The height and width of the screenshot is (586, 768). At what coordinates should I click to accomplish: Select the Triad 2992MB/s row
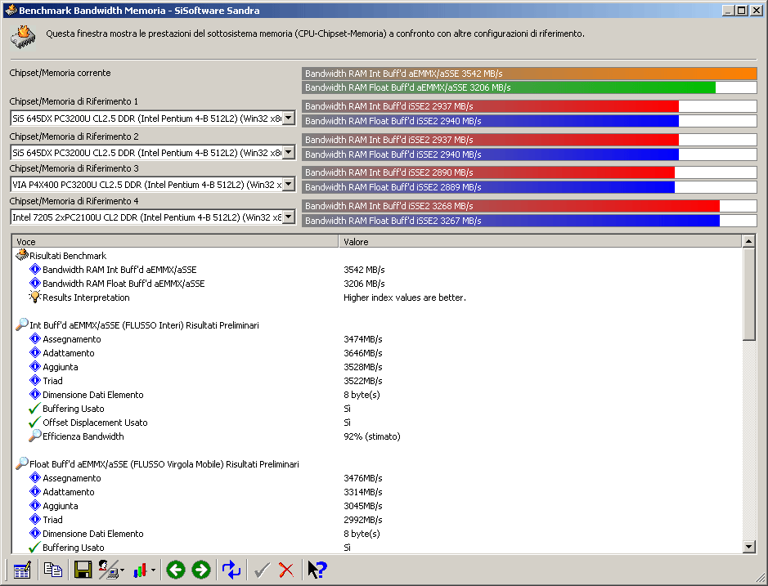click(377, 520)
